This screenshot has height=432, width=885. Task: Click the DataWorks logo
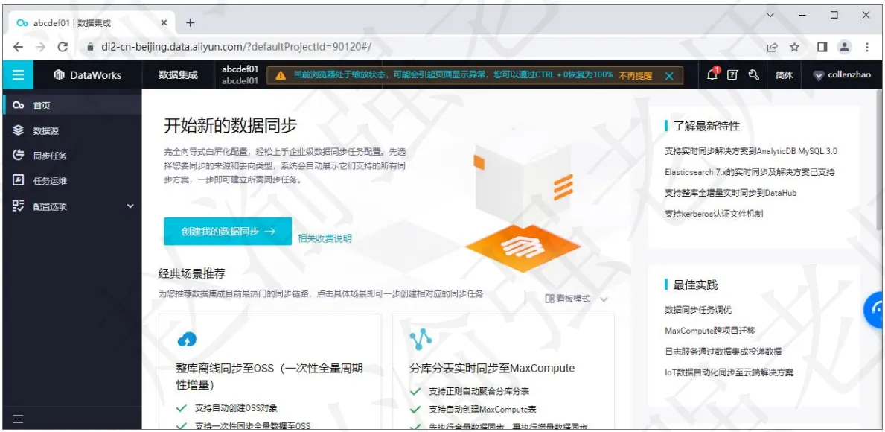[x=88, y=75]
